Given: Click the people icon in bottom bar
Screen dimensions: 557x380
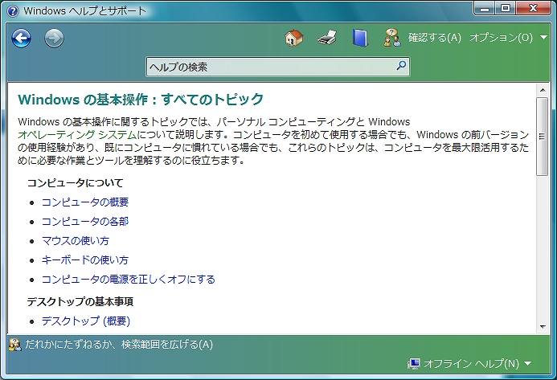Looking at the screenshot, I should [x=15, y=345].
